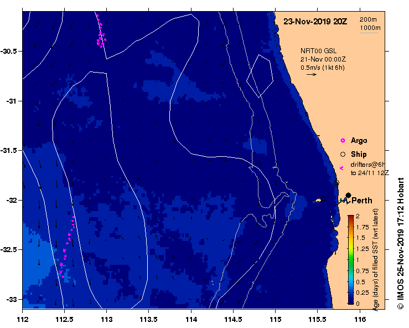
Task: Click the longitude label 114.5
Action: pyautogui.click(x=233, y=319)
